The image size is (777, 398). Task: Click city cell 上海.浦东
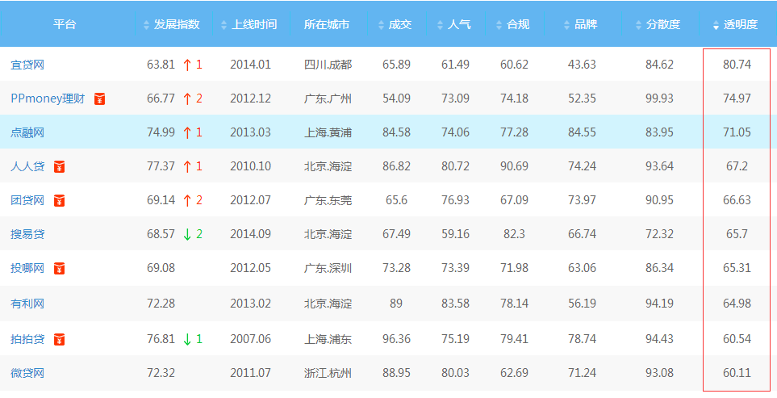[328, 339]
